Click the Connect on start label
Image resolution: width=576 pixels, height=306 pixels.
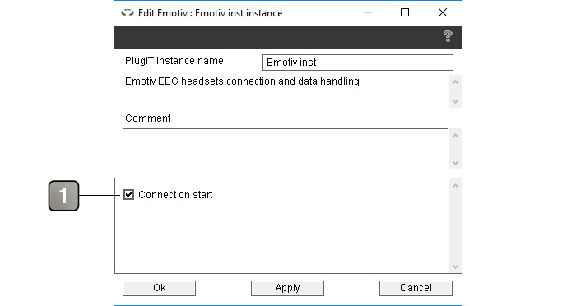pos(175,195)
